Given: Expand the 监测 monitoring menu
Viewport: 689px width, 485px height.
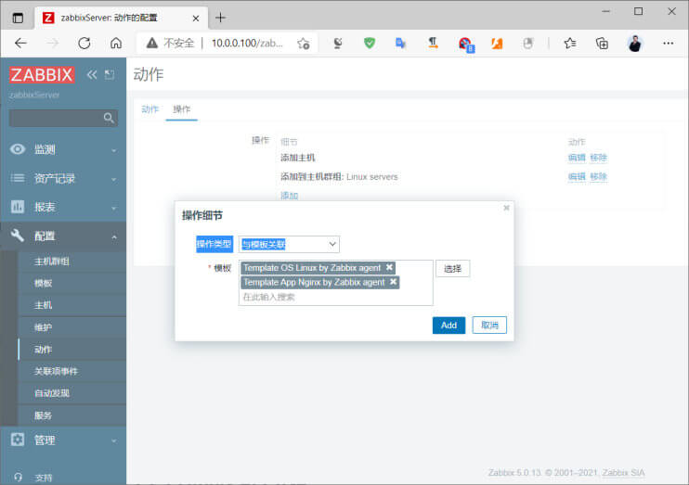Looking at the screenshot, I should [x=63, y=149].
